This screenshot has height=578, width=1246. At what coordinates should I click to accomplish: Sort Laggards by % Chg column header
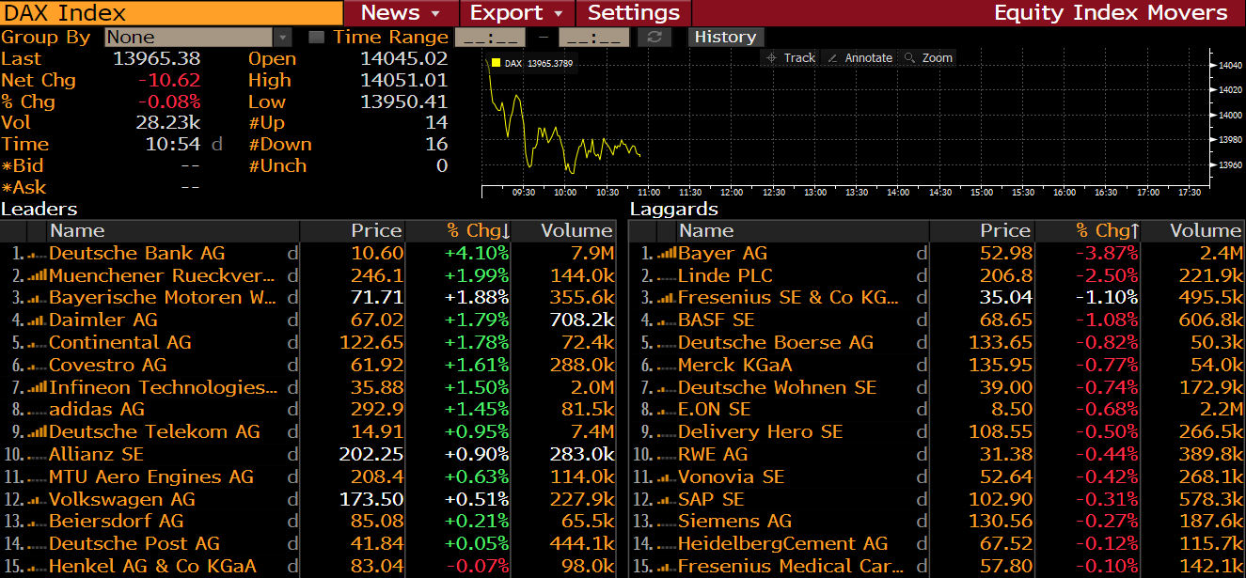[1108, 230]
